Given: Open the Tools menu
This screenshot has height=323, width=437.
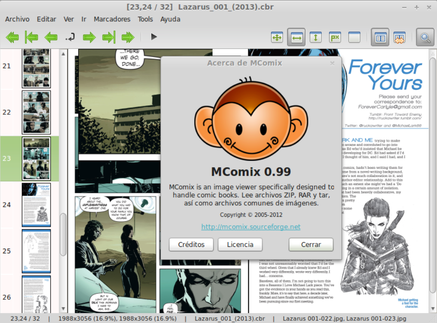Looking at the screenshot, I should click(145, 19).
